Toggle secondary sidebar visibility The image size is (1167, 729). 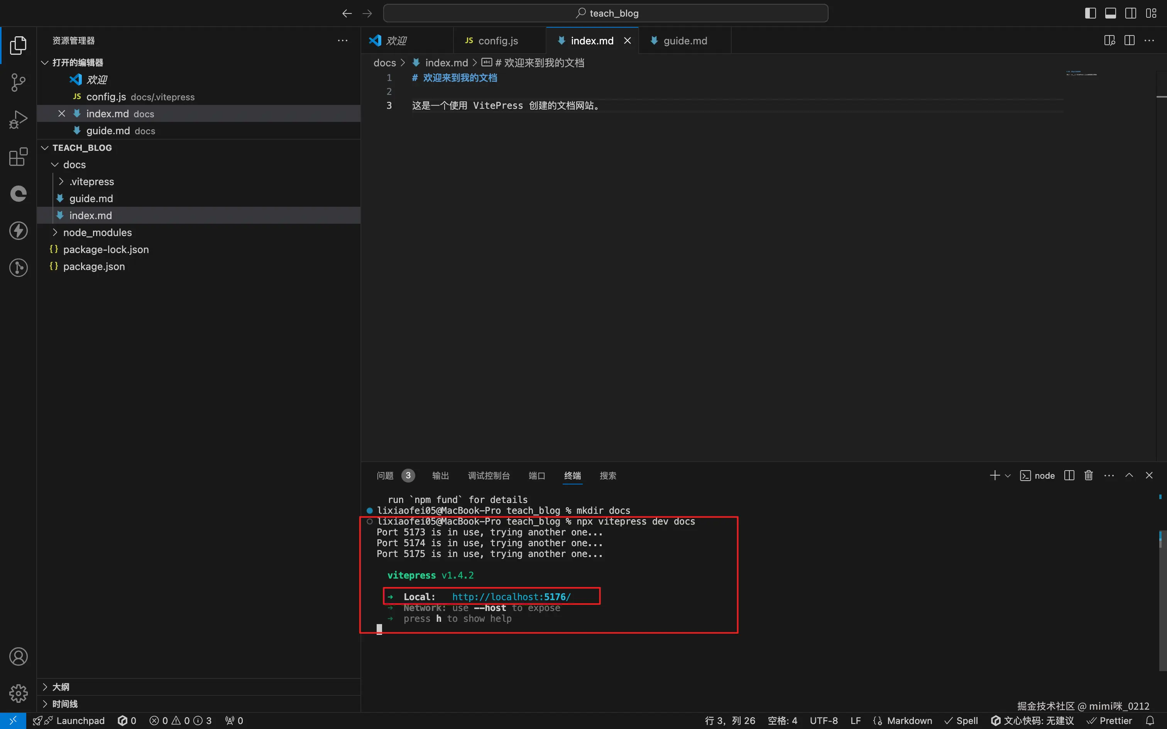[x=1130, y=13]
